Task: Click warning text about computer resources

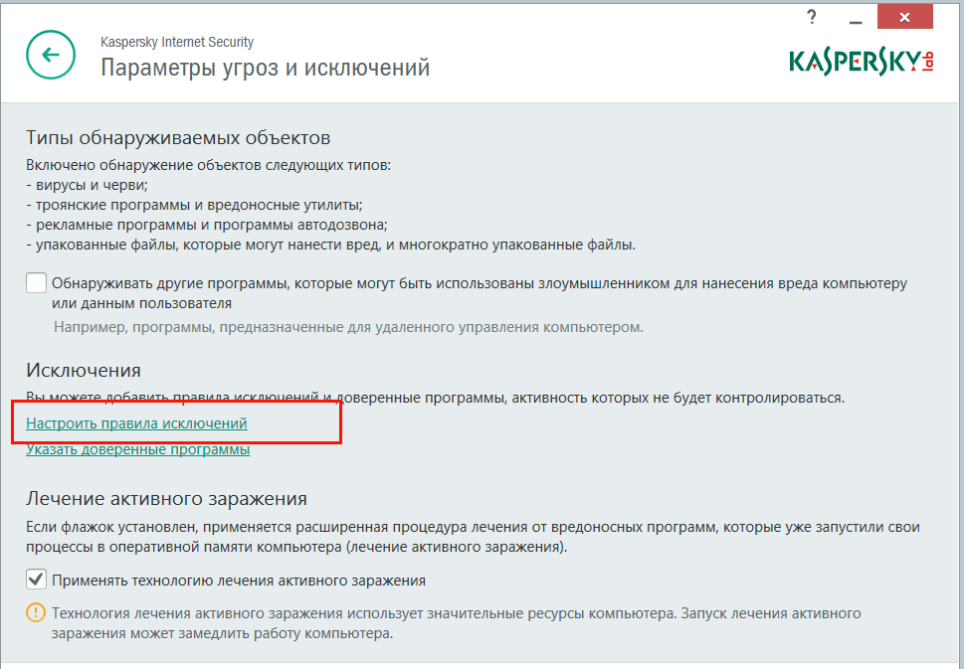Action: click(457, 623)
